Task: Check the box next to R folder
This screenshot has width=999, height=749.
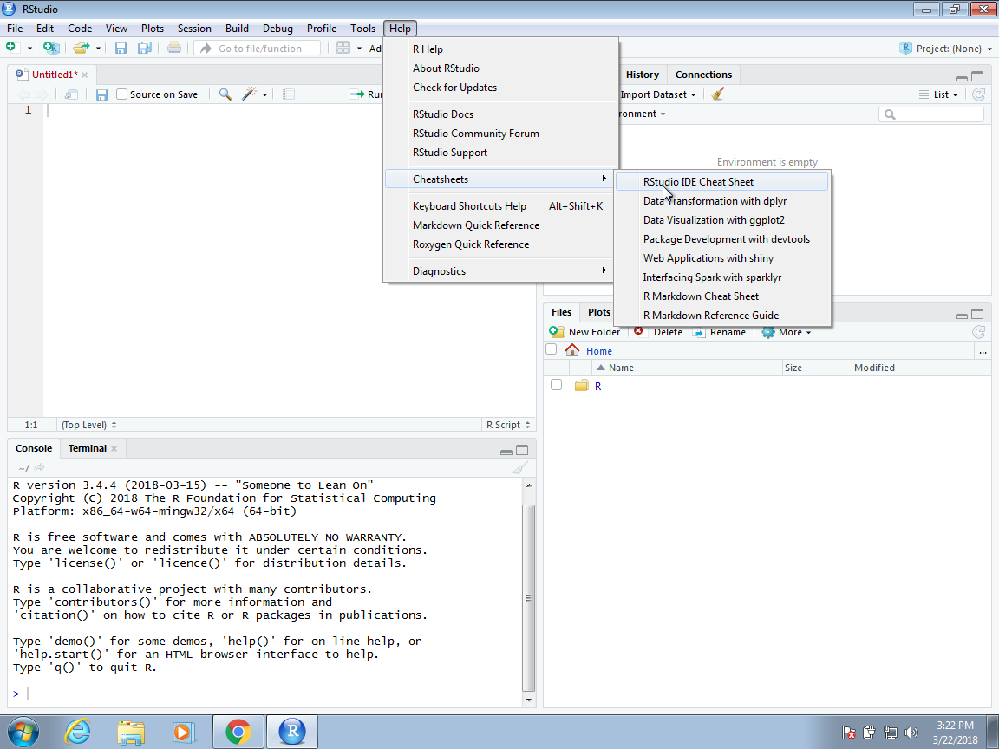Action: click(556, 385)
